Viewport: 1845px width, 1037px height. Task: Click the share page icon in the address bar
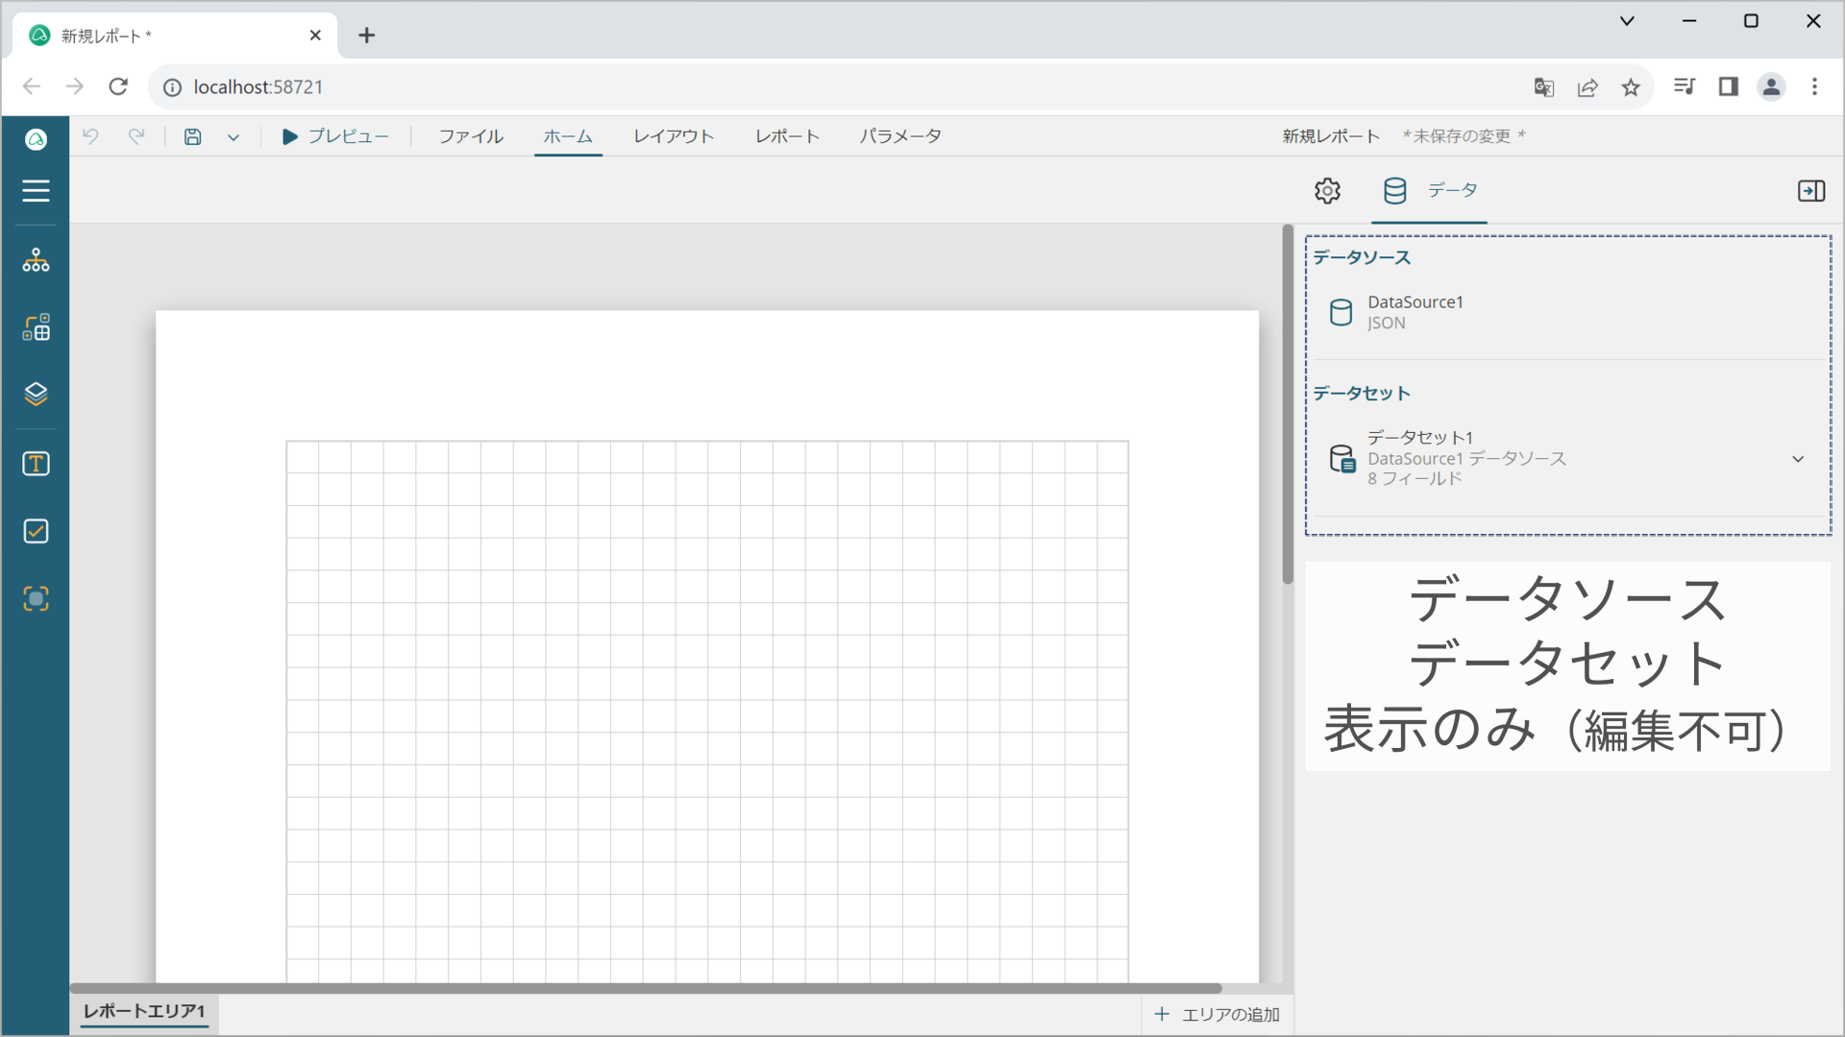pyautogui.click(x=1587, y=87)
